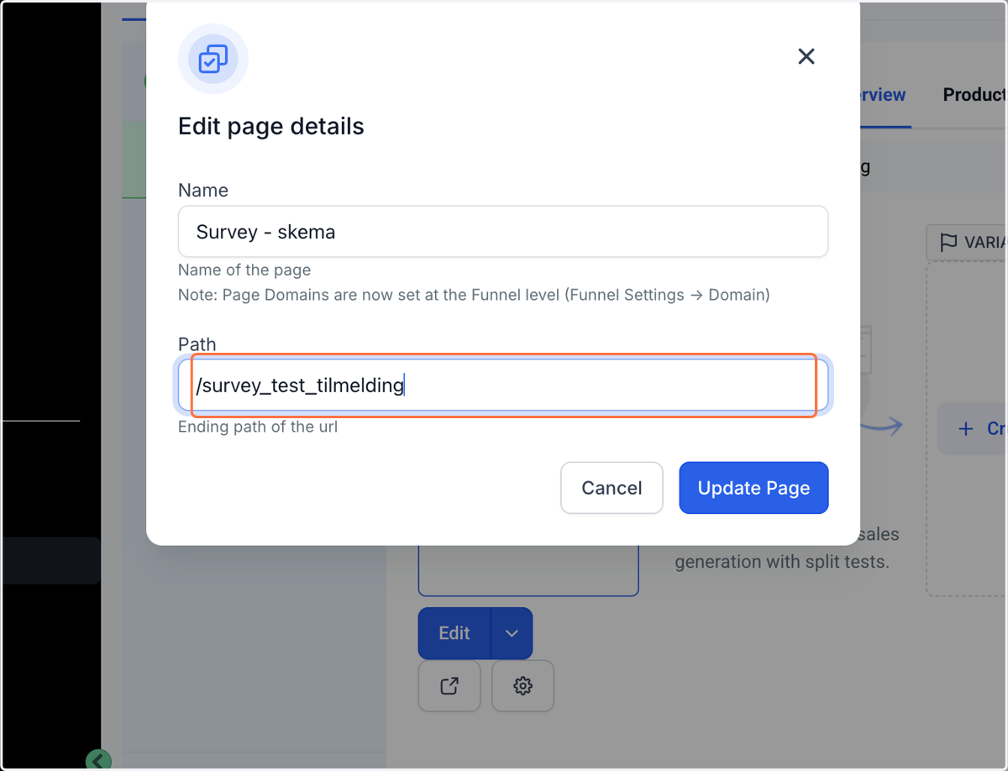Click the Variation flag button
The width and height of the screenshot is (1008, 771).
coord(968,242)
